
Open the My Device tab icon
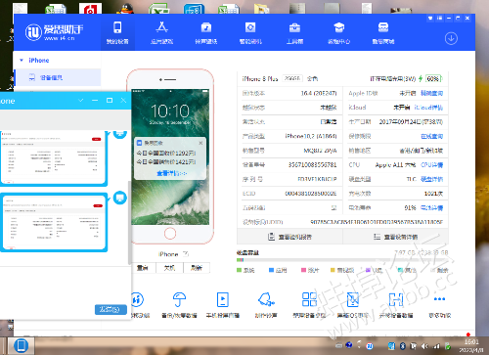(x=117, y=27)
